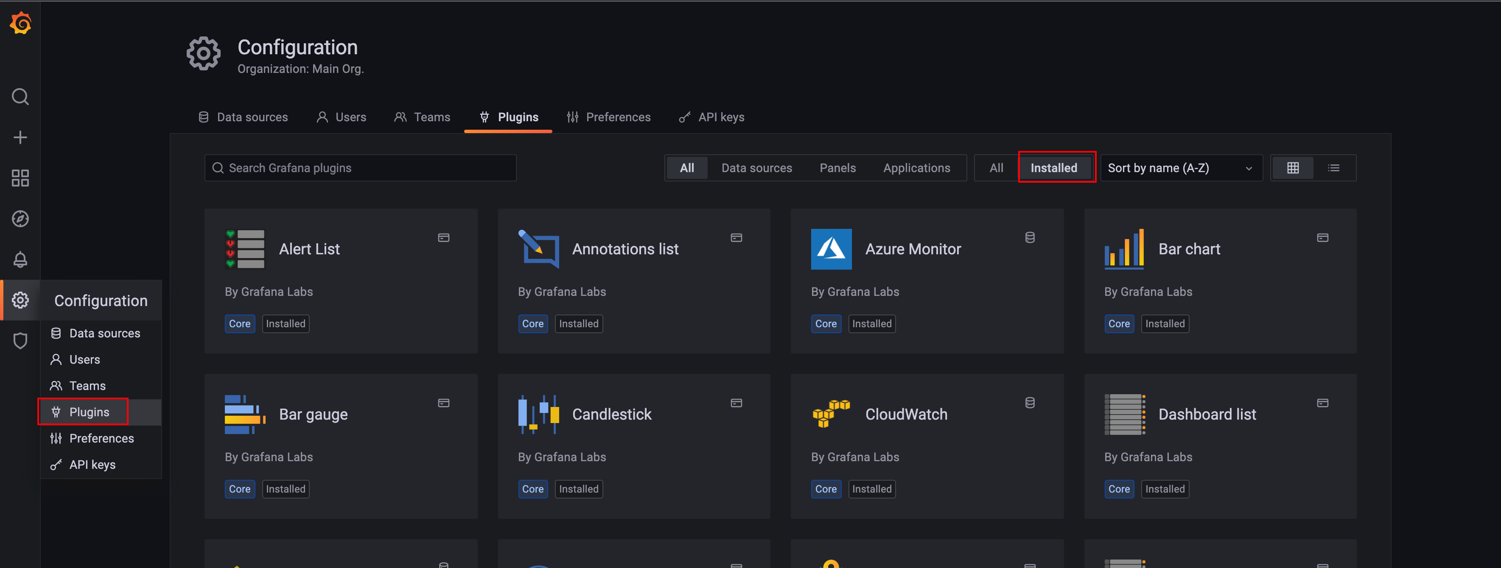Open the Explore compass icon
Screen dimensions: 1501x568
pos(20,219)
